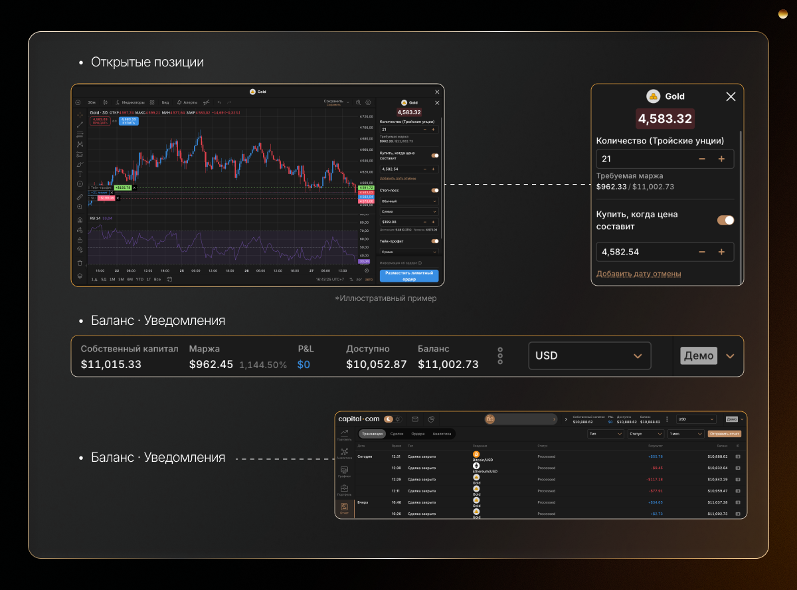
Task: Toggle 'Купить, когда цена' switch in chart order panel
Action: [435, 155]
